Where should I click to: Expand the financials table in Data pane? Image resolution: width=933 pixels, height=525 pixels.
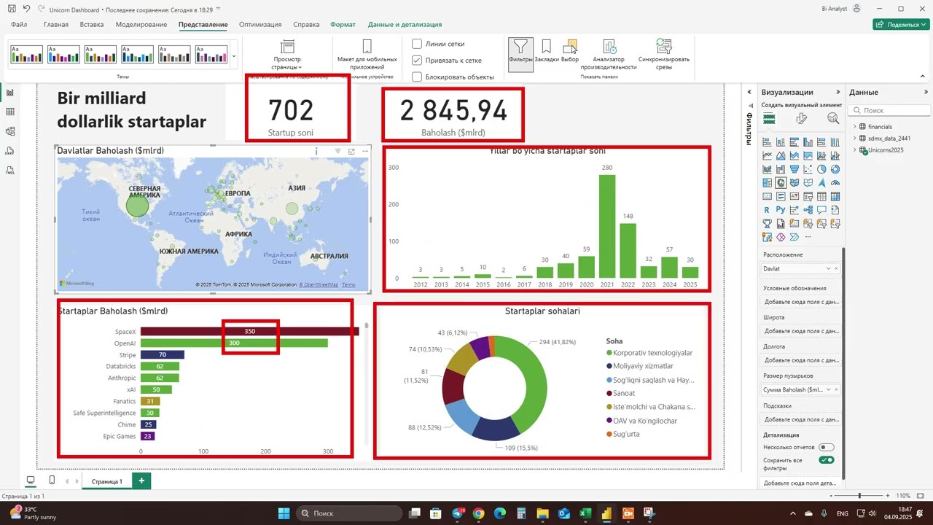coord(854,126)
